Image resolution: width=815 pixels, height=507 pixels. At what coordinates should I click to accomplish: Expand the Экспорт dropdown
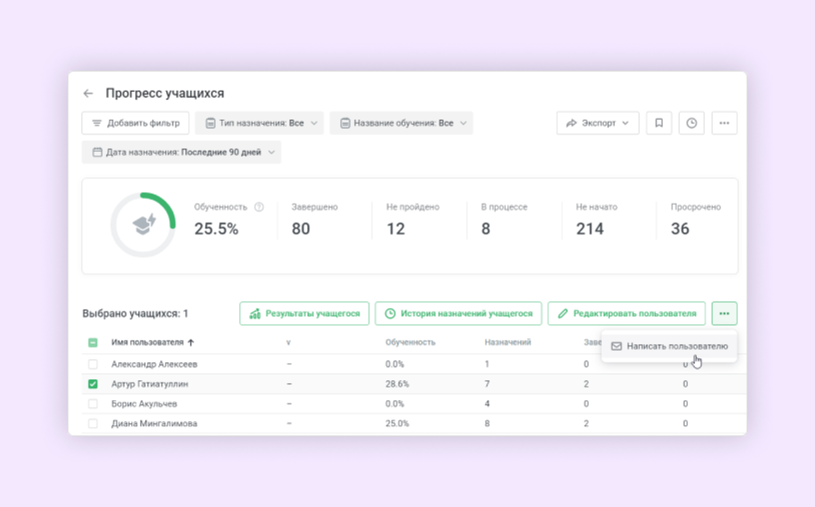[598, 123]
